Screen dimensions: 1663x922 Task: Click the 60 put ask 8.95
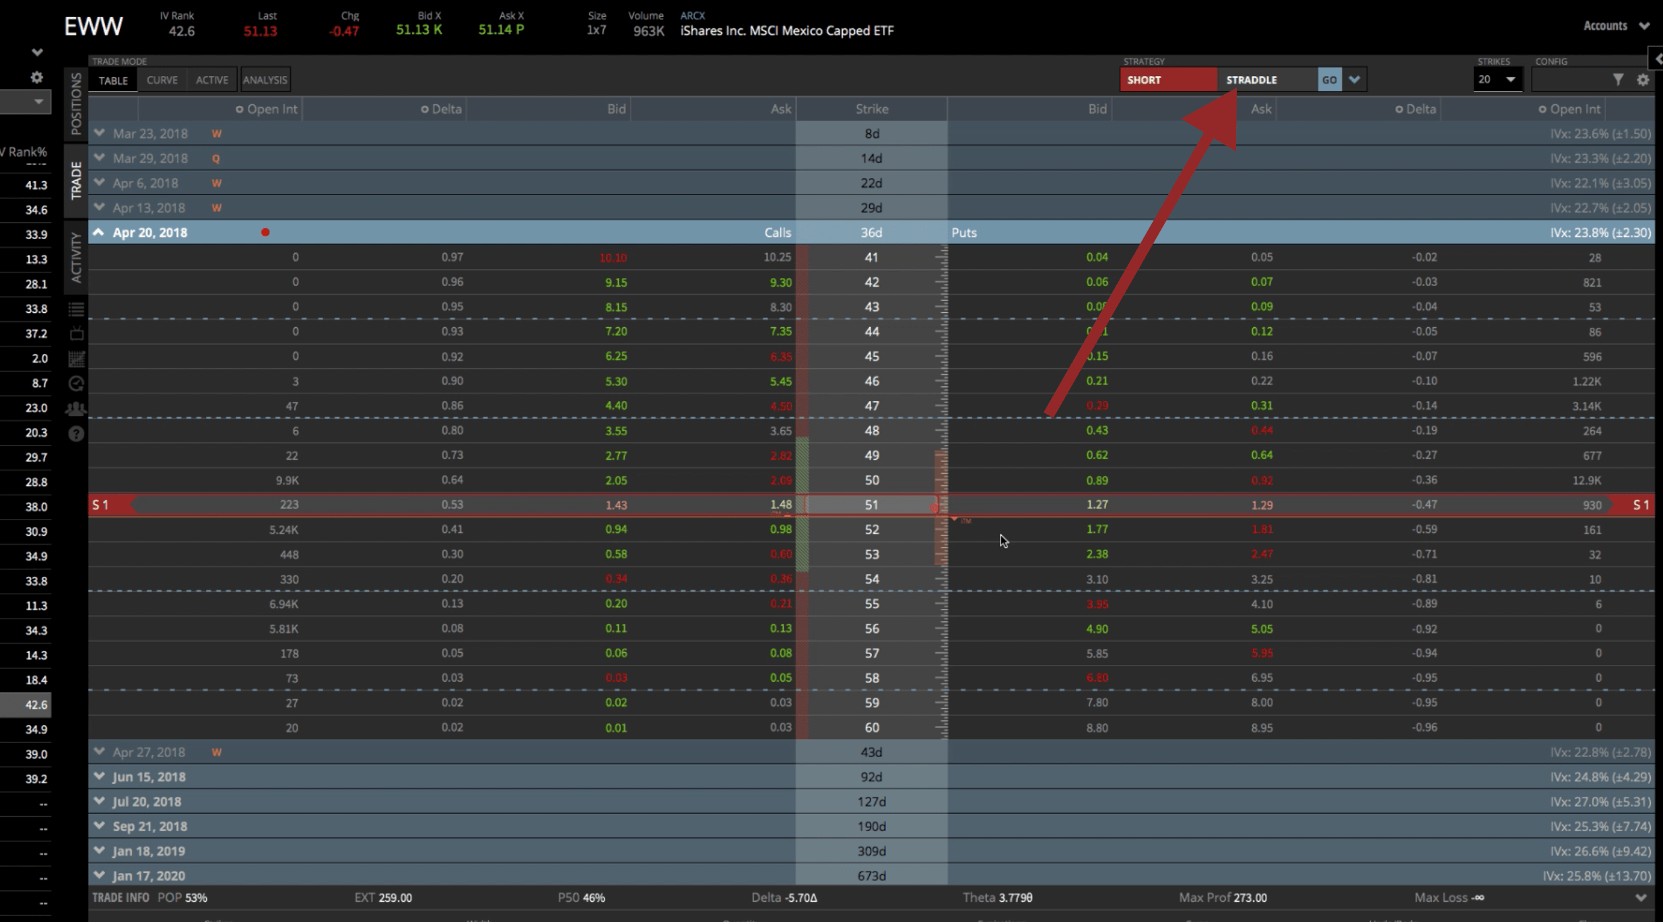pos(1261,728)
